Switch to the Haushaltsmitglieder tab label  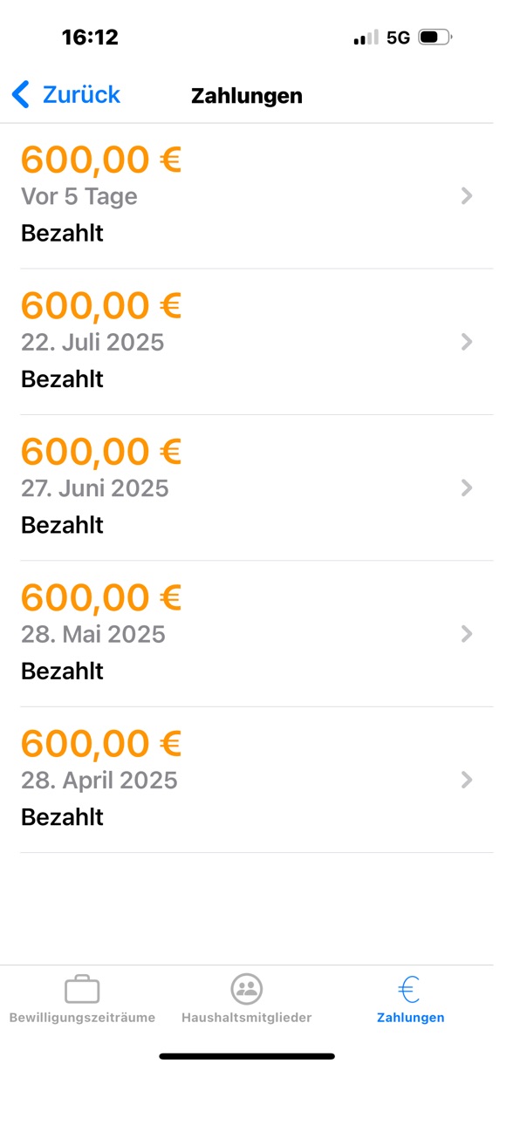247,1018
